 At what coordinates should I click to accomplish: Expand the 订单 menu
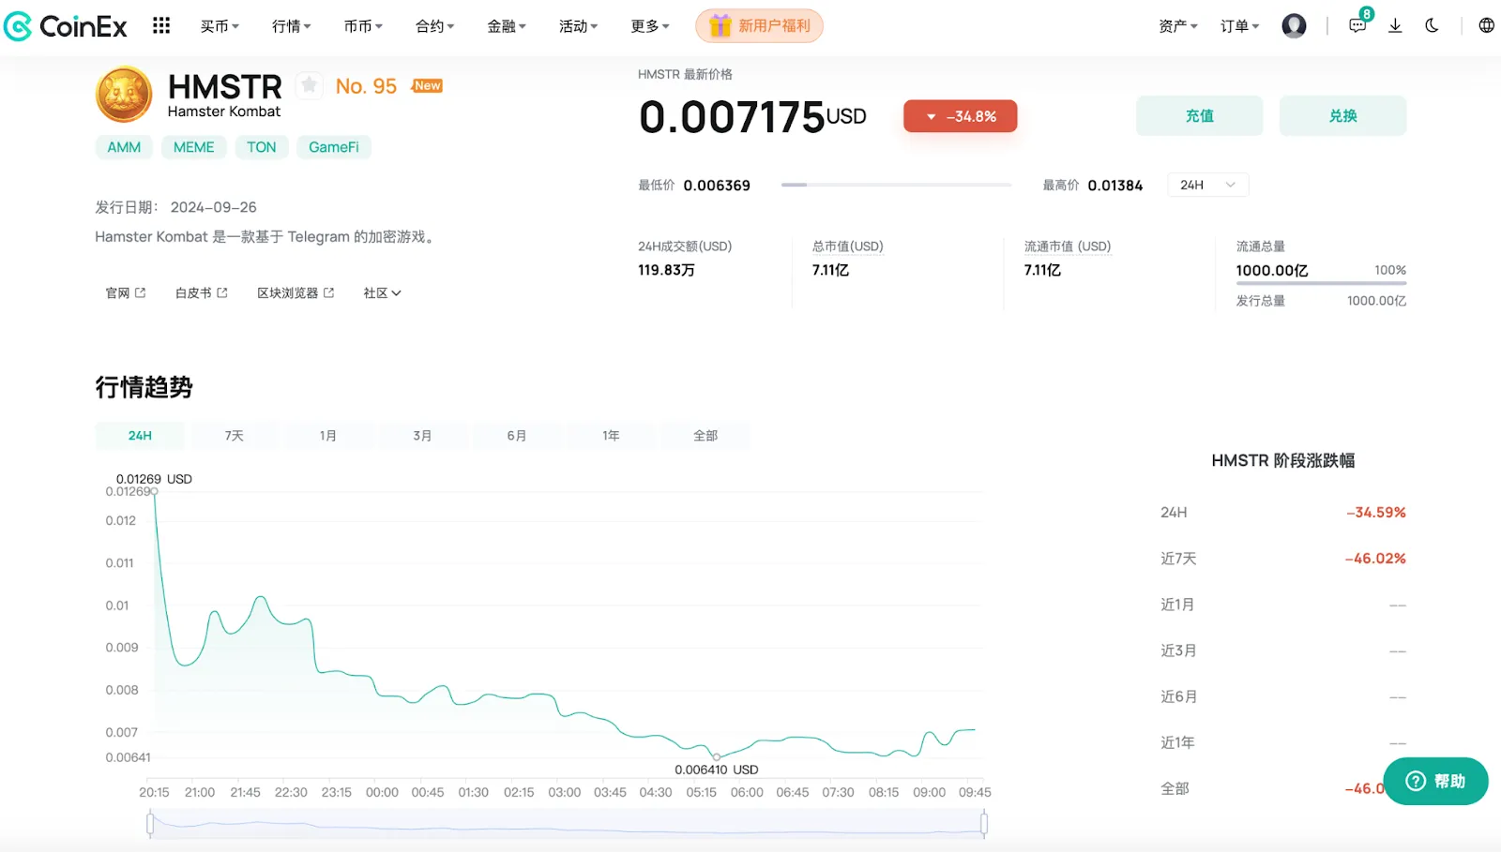pyautogui.click(x=1240, y=26)
